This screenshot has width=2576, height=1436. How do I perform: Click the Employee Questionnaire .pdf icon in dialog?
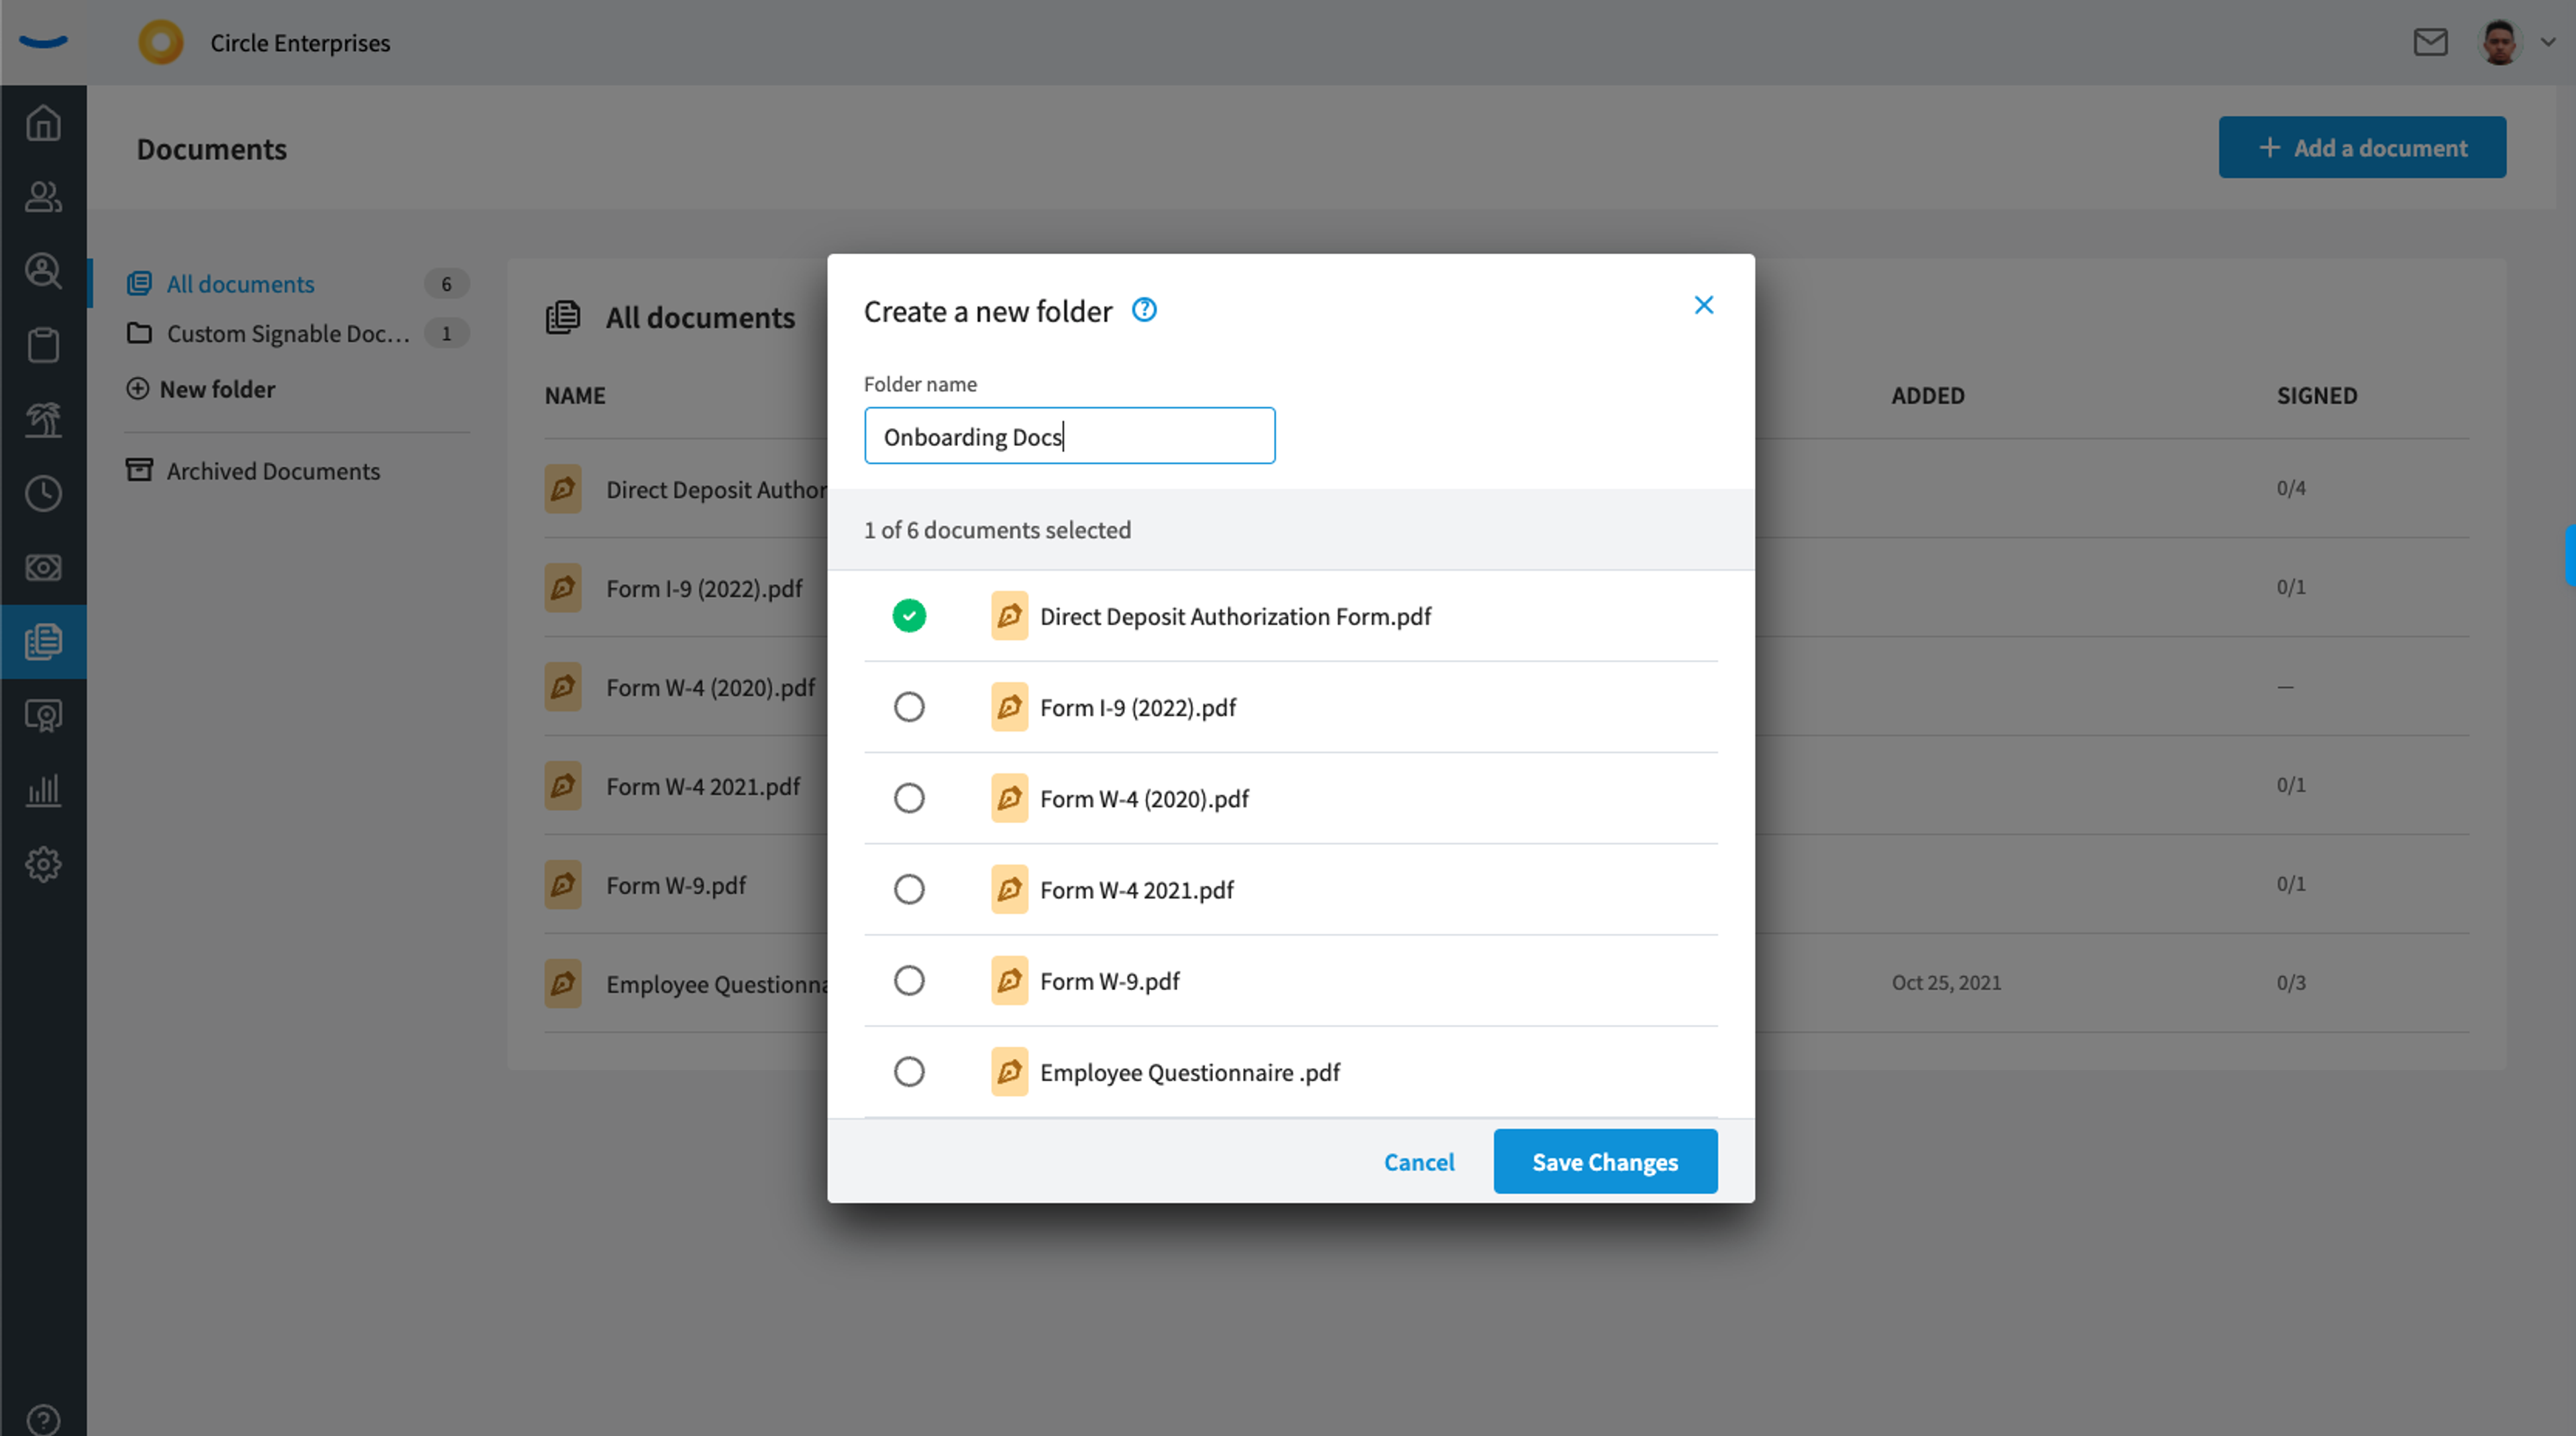pyautogui.click(x=1009, y=1072)
